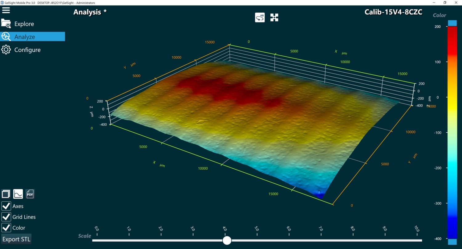Click the Calib-15V4-8CZC title
The width and height of the screenshot is (462, 249).
[393, 12]
